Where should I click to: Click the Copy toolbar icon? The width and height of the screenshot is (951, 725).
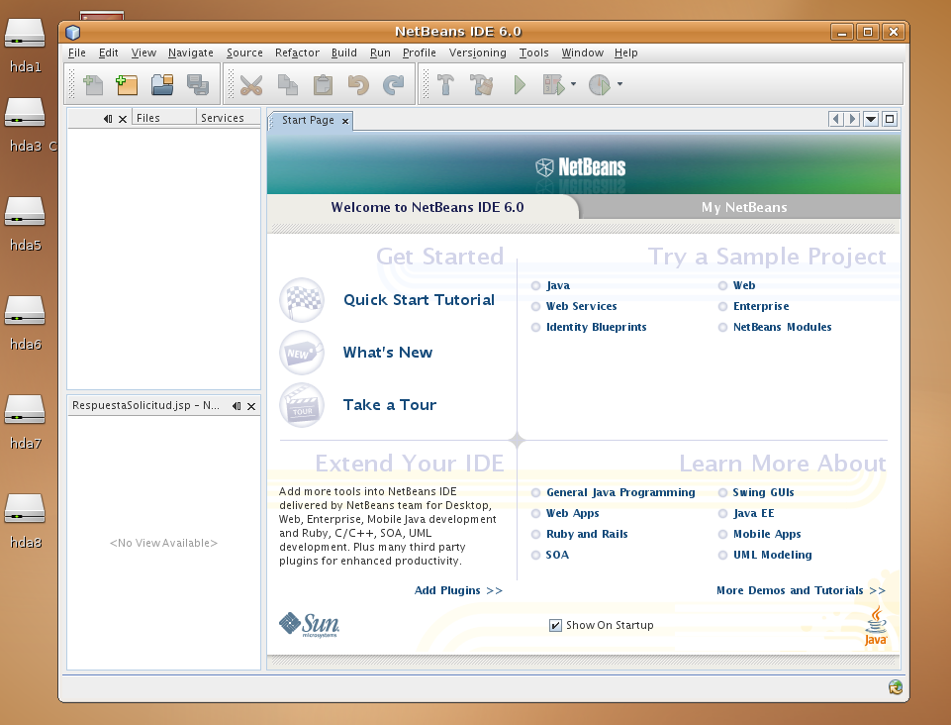point(287,84)
